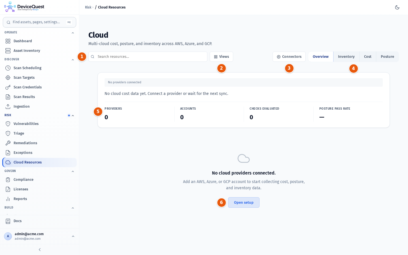
Task: Click the Scan Targets crosshair icon
Action: (8, 78)
